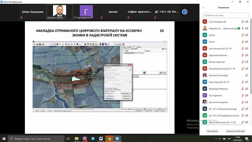Select Денис Мирошник, ДГ-11-20 participant row
The image size is (252, 142).
click(x=226, y=122)
